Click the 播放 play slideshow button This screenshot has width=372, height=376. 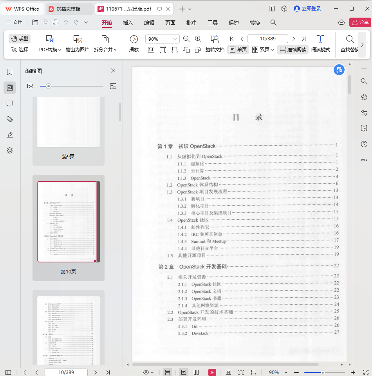click(134, 43)
